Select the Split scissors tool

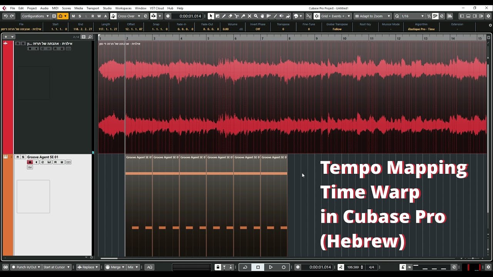(x=236, y=16)
